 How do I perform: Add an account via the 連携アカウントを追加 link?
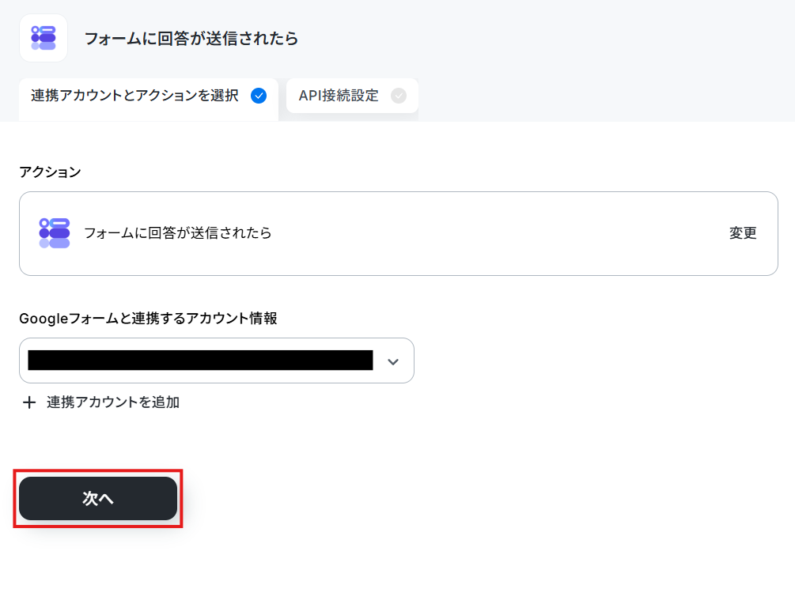click(x=113, y=402)
